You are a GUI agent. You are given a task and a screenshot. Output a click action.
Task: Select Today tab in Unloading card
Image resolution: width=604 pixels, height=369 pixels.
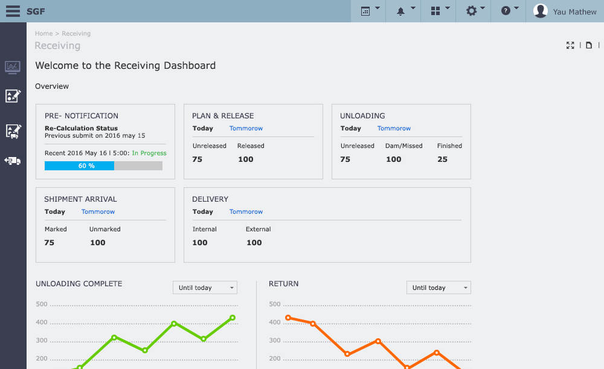[350, 128]
